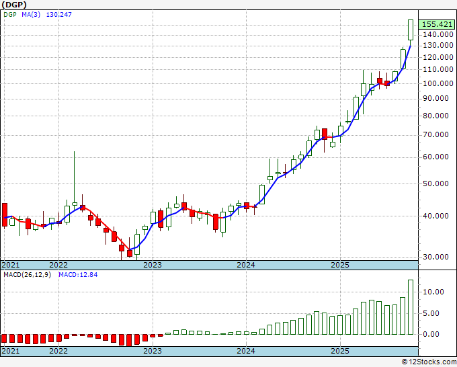Click the 110.000 price axis label
This screenshot has width=457, height=367.
(x=438, y=70)
